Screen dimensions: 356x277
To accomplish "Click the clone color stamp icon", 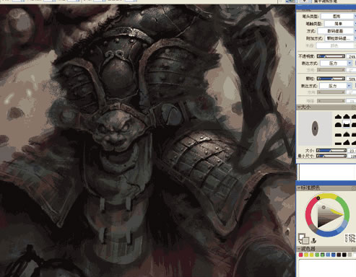I will 313,240.
